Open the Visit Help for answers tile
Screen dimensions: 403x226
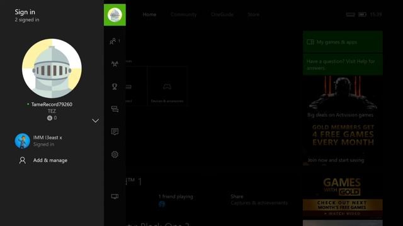pyautogui.click(x=343, y=65)
